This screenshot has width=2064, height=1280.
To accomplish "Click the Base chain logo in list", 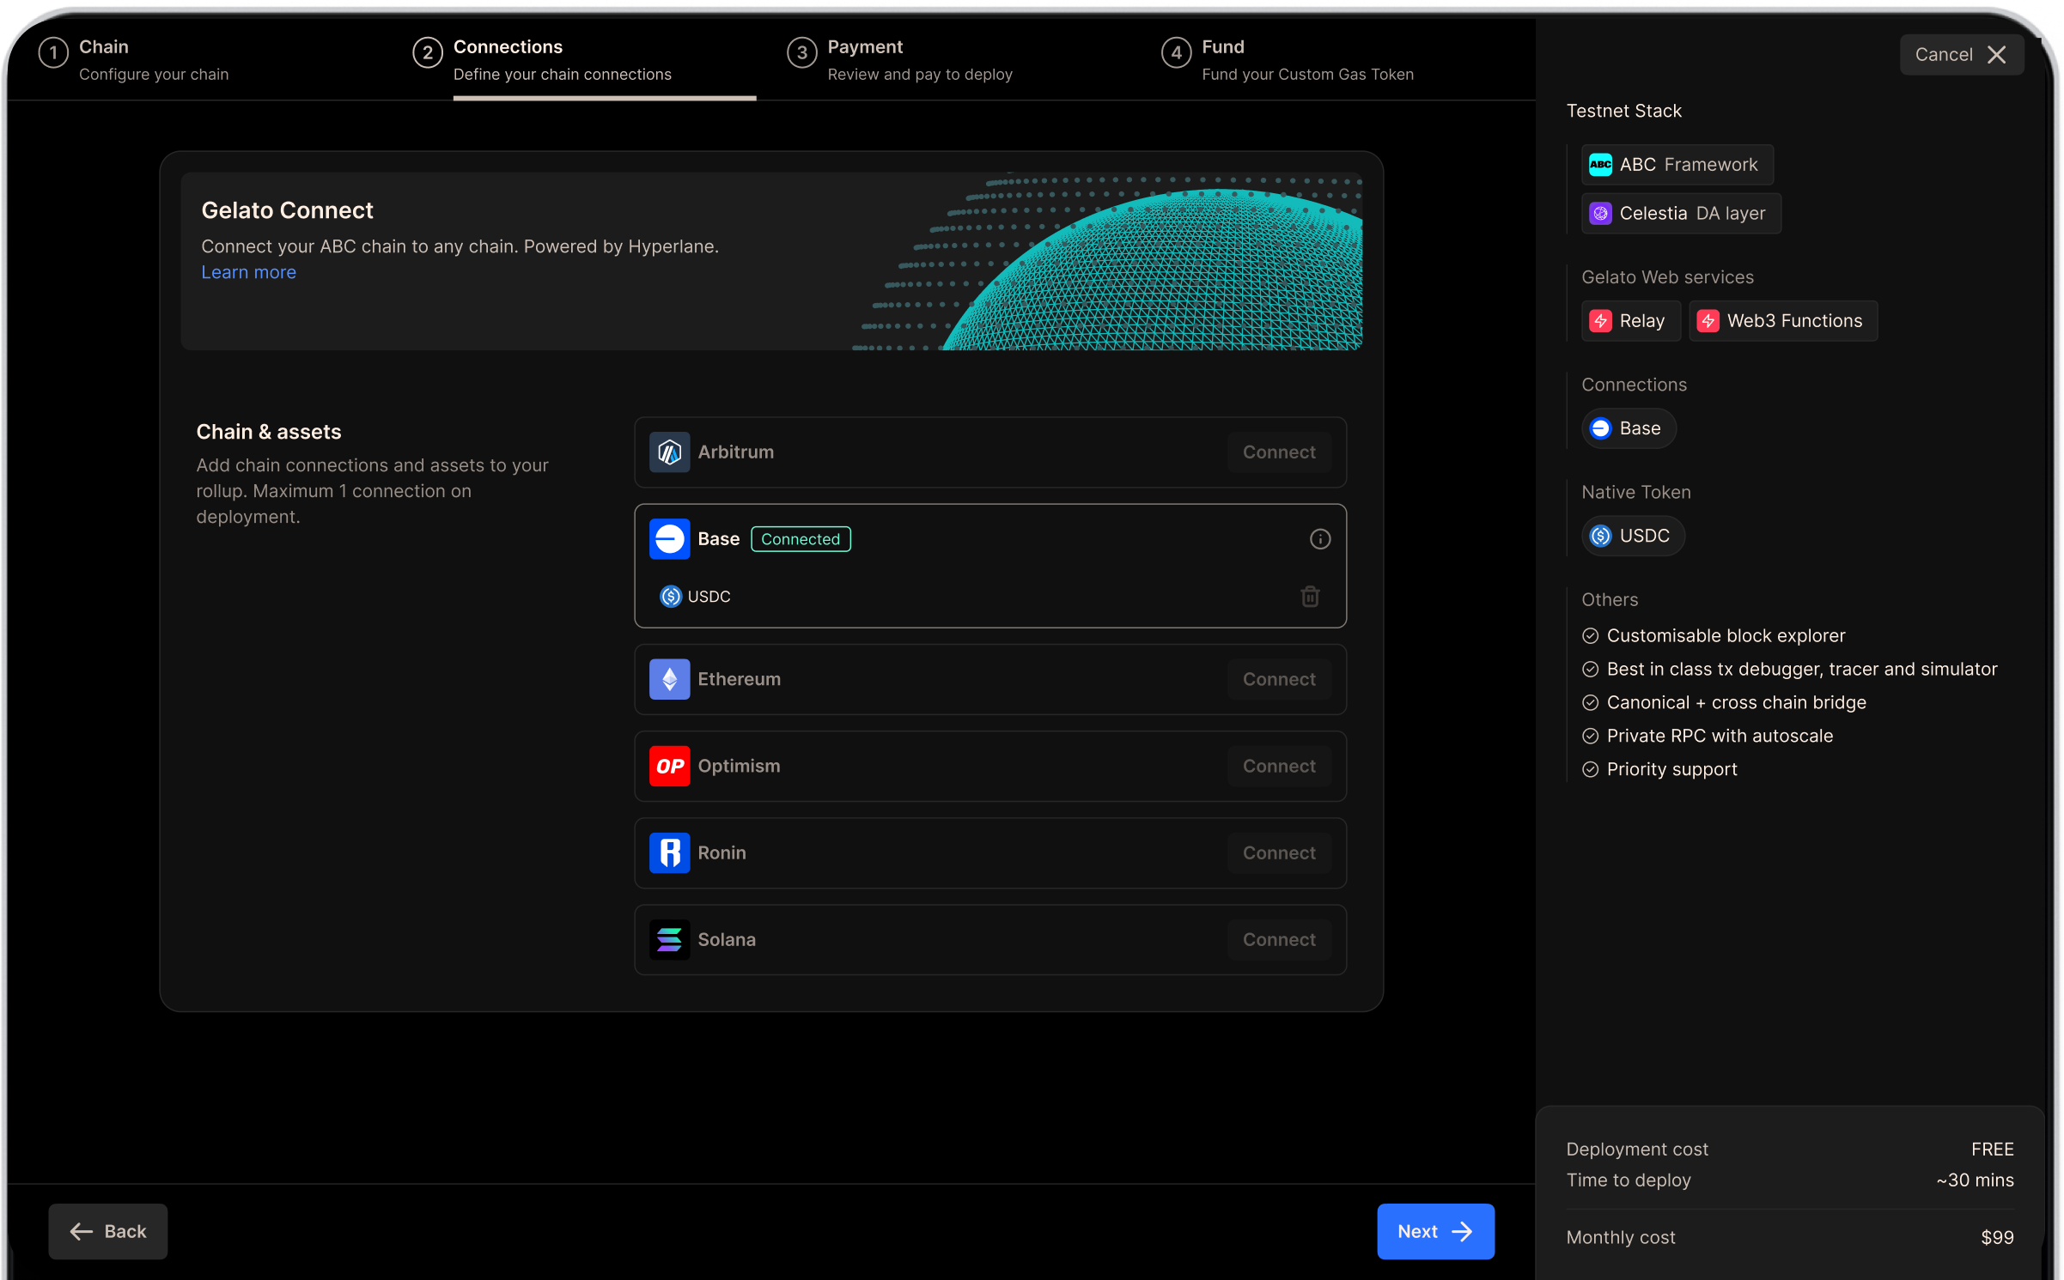I will point(669,539).
